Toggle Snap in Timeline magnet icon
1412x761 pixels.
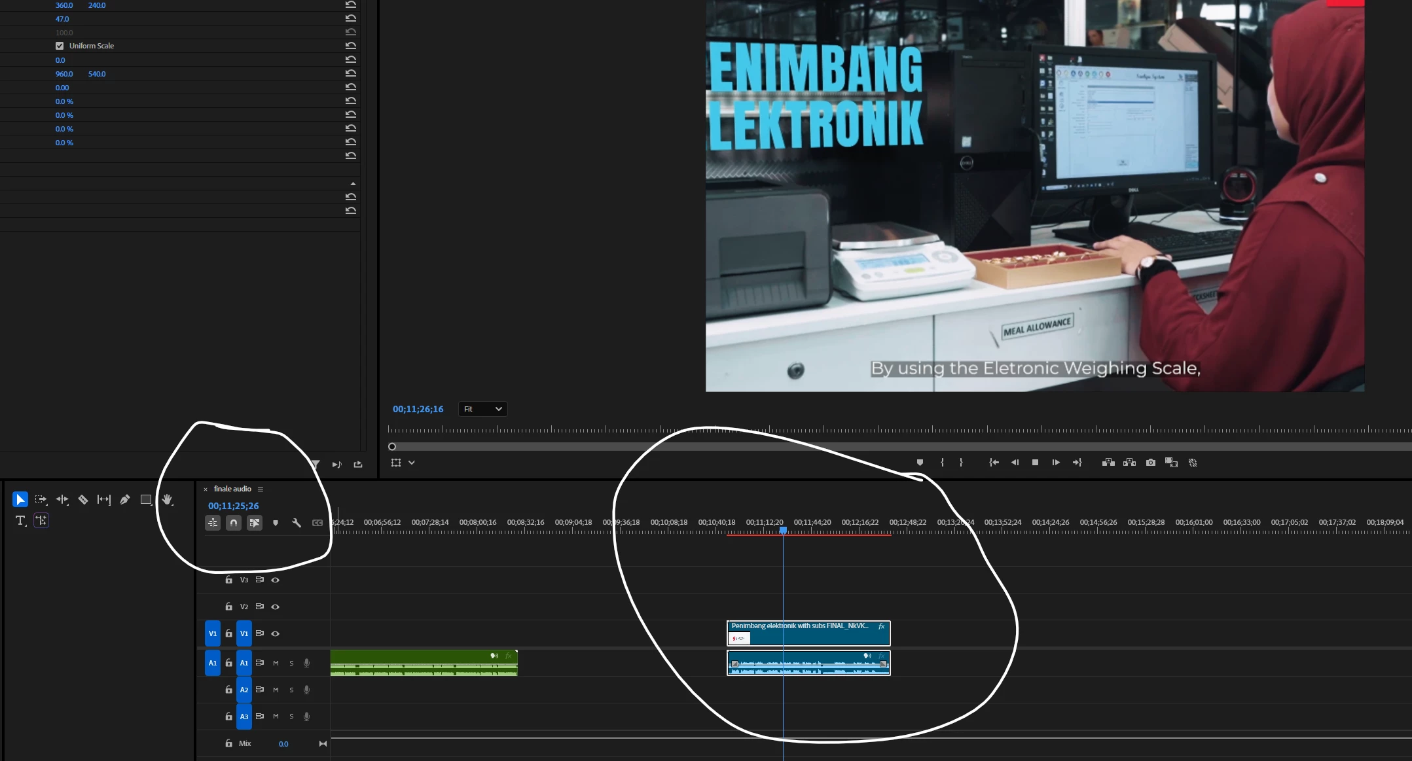click(234, 523)
